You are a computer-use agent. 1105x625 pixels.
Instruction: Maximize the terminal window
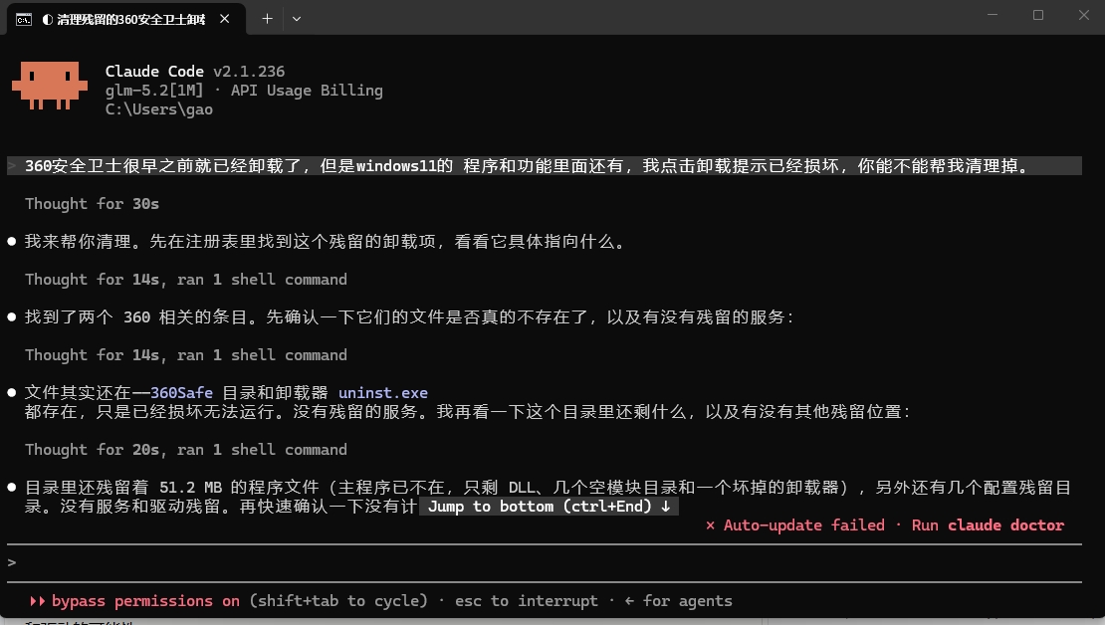pyautogui.click(x=1038, y=16)
